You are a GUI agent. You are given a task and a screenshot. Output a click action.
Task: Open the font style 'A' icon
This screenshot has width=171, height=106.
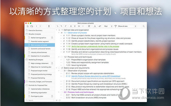point(95,26)
